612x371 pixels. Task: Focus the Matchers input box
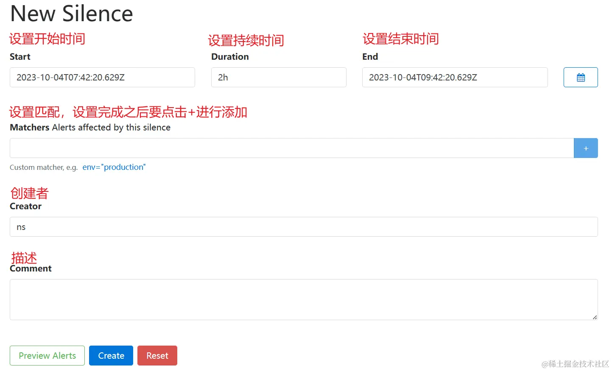point(292,148)
